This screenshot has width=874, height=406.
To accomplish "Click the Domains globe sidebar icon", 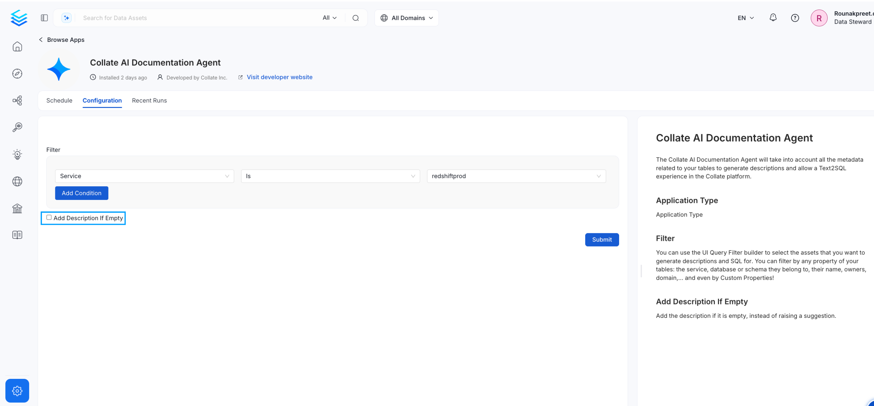I will (17, 181).
